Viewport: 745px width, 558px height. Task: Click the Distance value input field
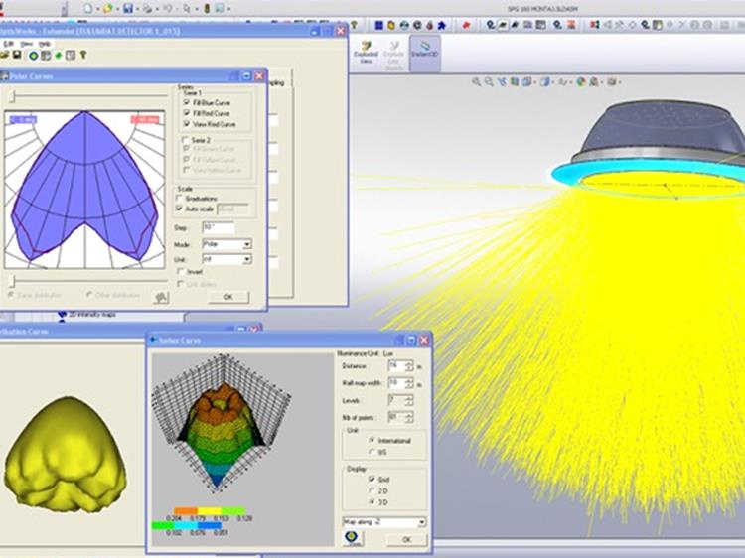395,366
